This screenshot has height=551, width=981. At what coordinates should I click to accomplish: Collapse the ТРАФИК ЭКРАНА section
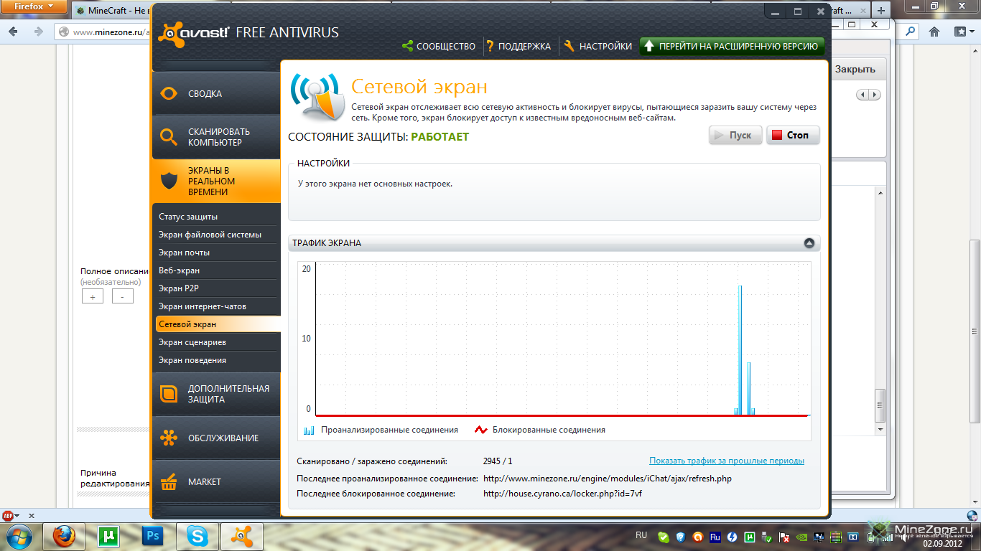[809, 243]
